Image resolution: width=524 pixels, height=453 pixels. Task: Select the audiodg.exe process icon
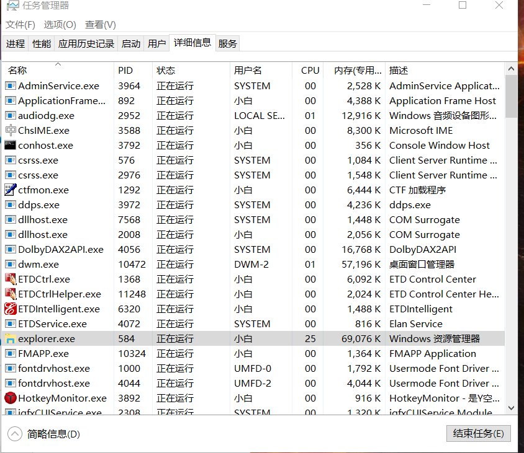tap(11, 116)
